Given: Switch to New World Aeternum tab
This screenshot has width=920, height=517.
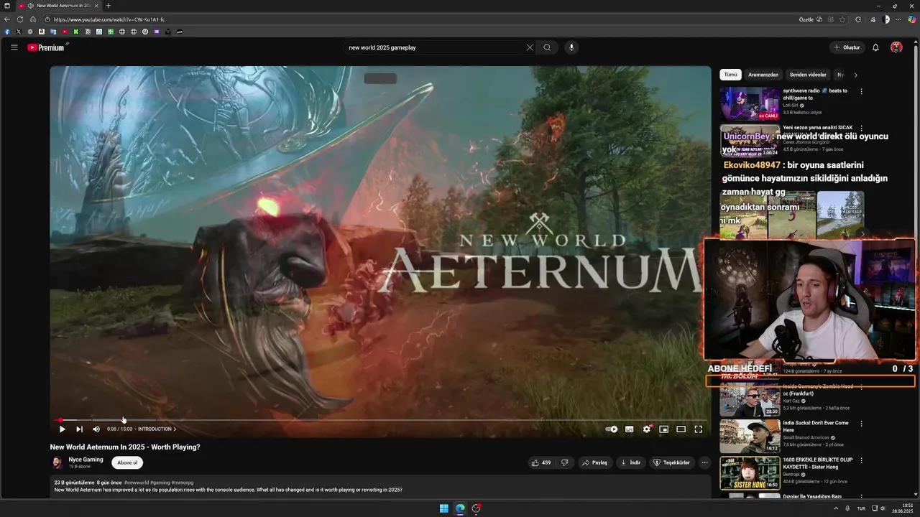Looking at the screenshot, I should coord(59,6).
